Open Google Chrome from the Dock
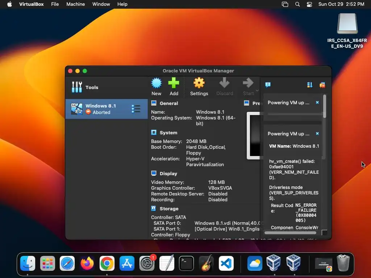 click(107, 263)
